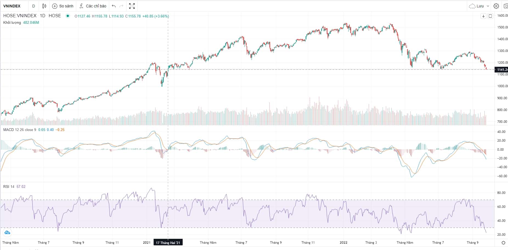
Task: Click the TradingView logo badge
Action: point(7,232)
